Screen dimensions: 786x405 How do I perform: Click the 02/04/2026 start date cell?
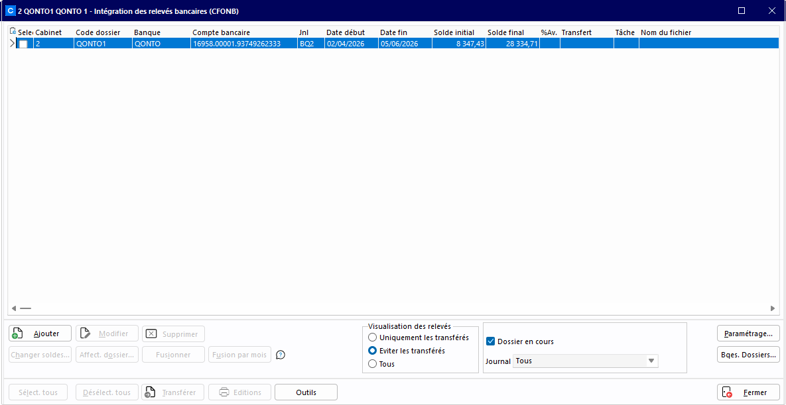[x=352, y=44]
